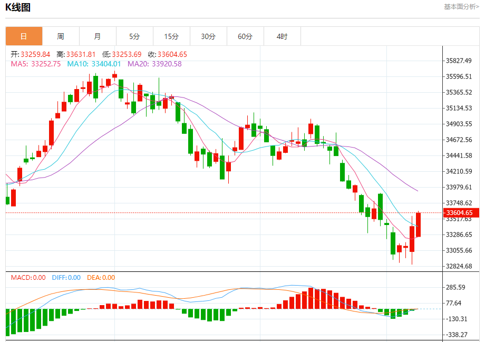The height and width of the screenshot is (342, 485).
Task: Click the MA10: 33404.01 legend
Action: pos(94,64)
